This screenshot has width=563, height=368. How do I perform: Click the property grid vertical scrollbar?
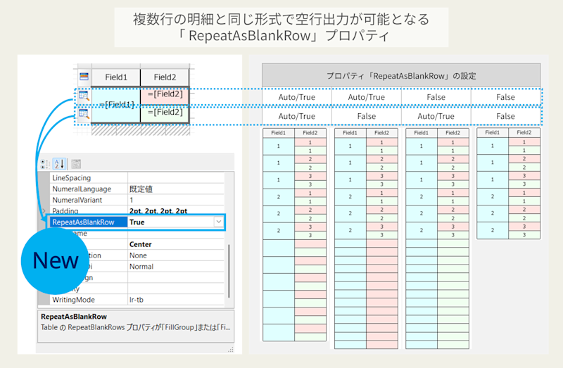tap(229, 271)
